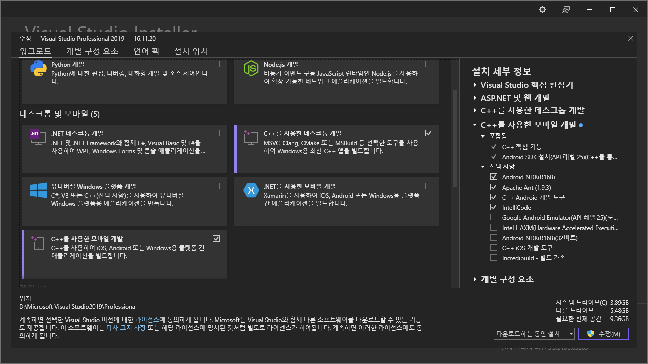Click the install path D:\Microsoft Visual Studio2019\Professional
648x364 pixels.
78,307
